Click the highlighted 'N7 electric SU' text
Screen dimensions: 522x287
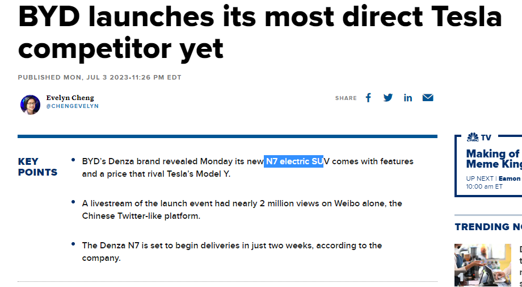[x=294, y=161]
